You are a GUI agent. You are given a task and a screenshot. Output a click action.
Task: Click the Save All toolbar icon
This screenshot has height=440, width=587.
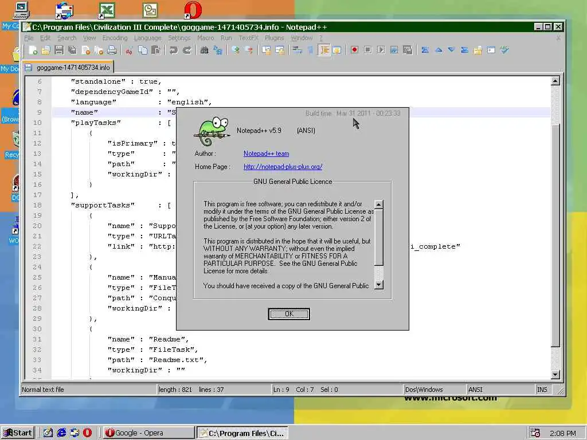(x=72, y=50)
